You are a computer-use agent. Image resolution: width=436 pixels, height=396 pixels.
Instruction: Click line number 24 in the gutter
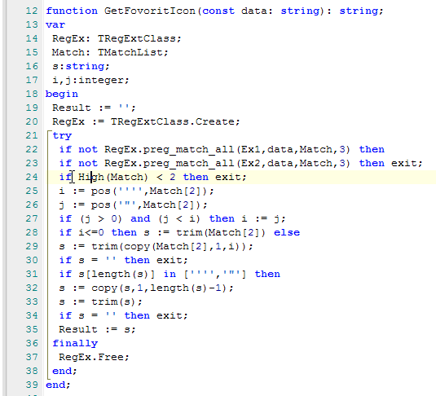click(x=32, y=177)
